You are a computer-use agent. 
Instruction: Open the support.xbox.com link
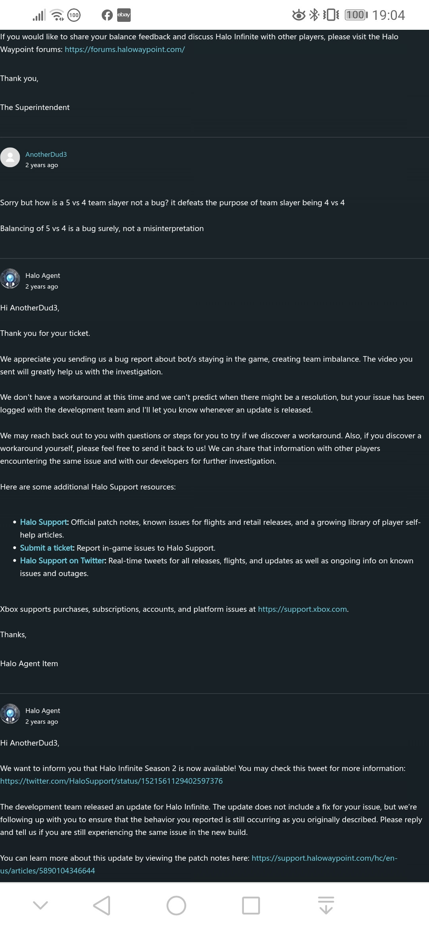click(303, 609)
